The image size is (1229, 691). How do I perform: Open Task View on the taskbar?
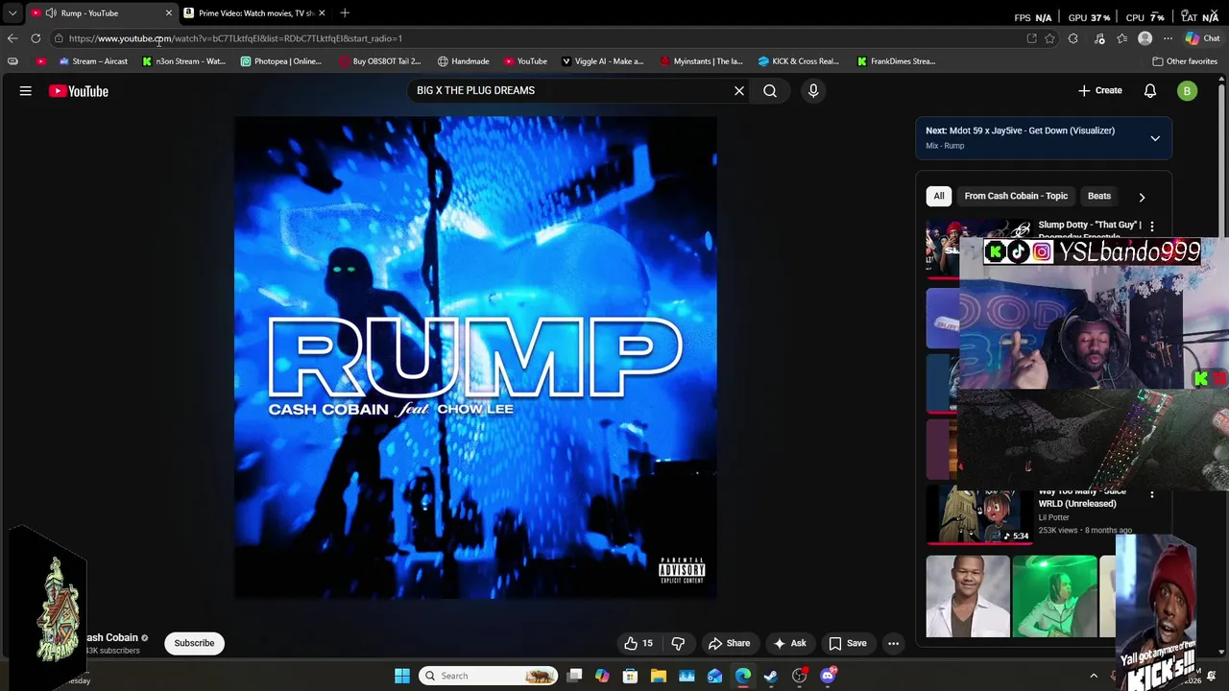click(x=574, y=676)
